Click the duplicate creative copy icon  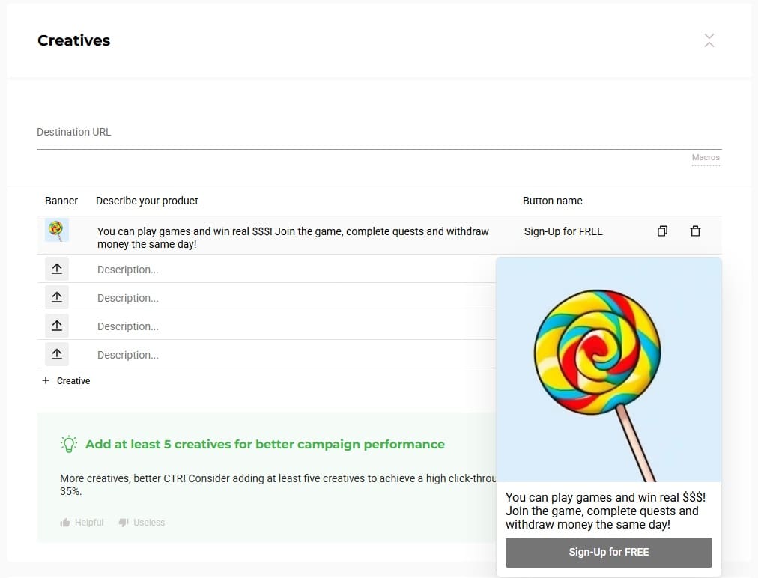662,231
